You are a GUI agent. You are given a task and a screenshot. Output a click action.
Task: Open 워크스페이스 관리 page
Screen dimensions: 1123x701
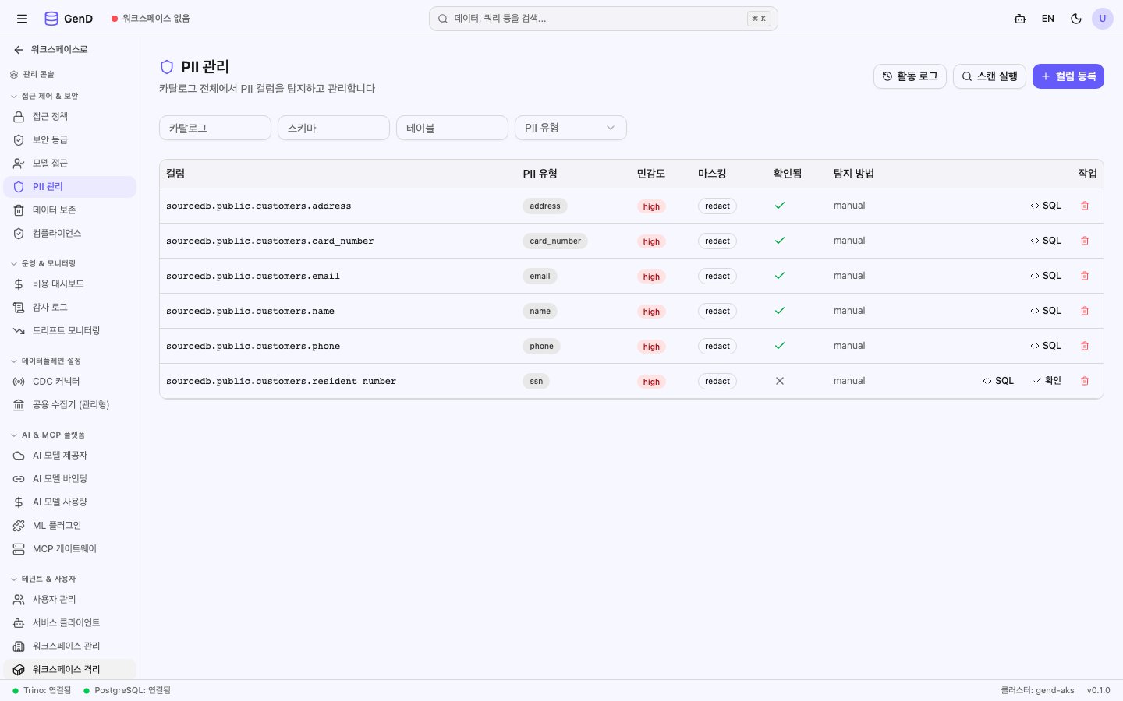(x=70, y=646)
